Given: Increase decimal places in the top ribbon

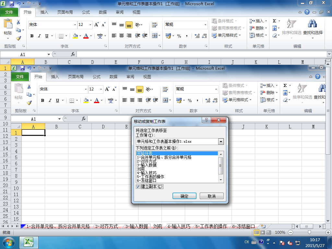Looking at the screenshot, I should click(x=197, y=36).
